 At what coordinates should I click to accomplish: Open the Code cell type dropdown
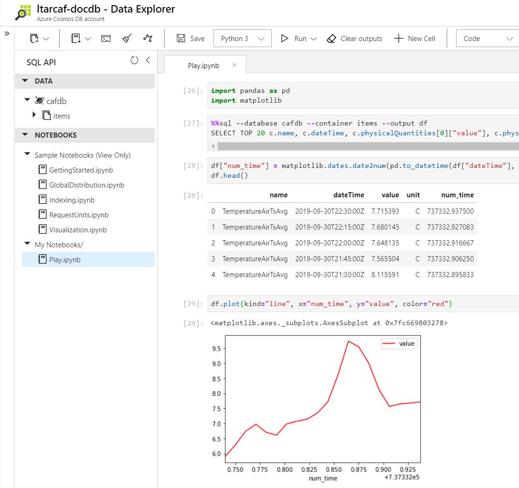pyautogui.click(x=487, y=38)
